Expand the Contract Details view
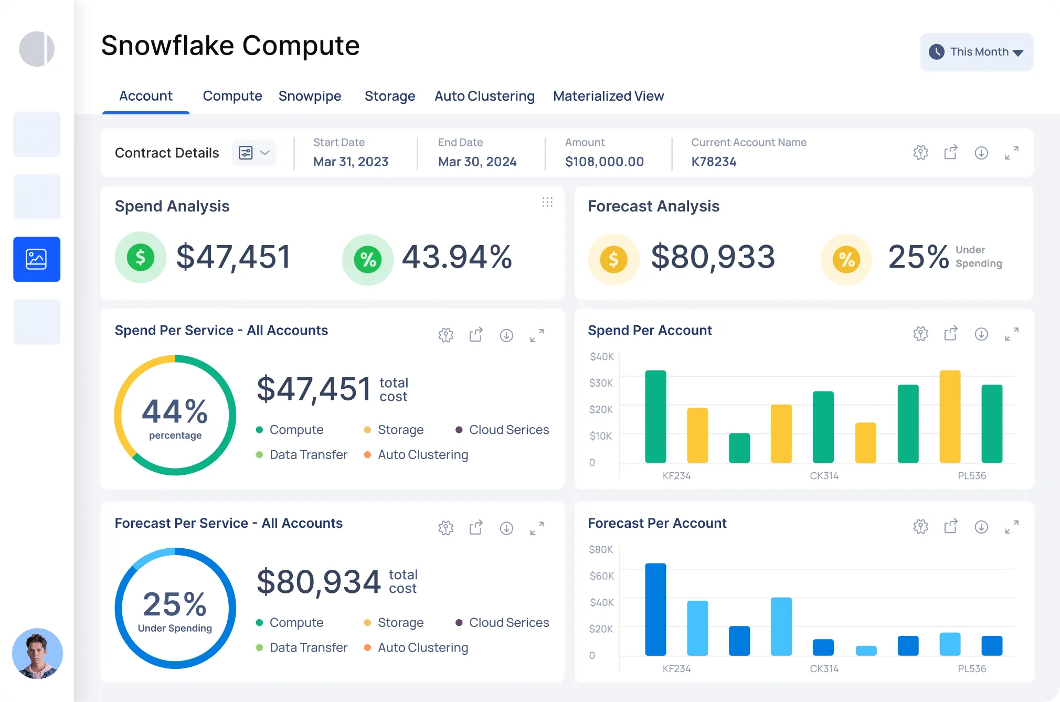 point(1012,153)
